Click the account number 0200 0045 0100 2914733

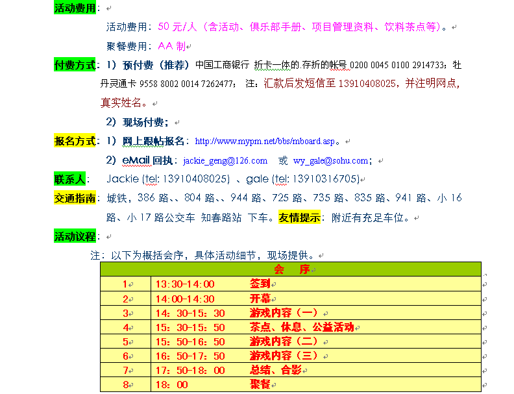pos(397,65)
